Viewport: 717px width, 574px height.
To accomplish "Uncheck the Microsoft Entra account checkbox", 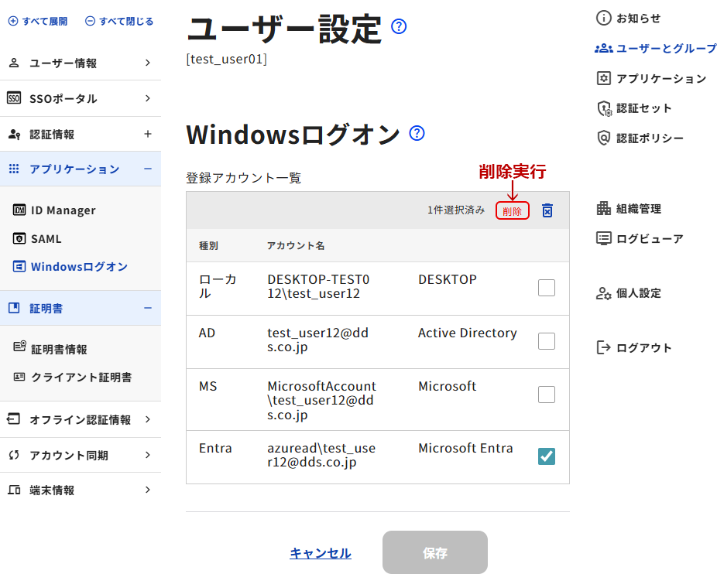I will [x=547, y=456].
